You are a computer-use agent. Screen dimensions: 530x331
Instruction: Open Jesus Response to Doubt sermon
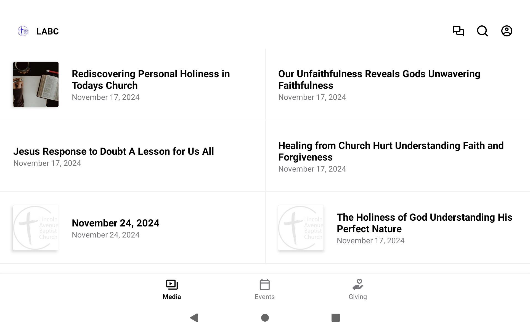click(x=113, y=151)
